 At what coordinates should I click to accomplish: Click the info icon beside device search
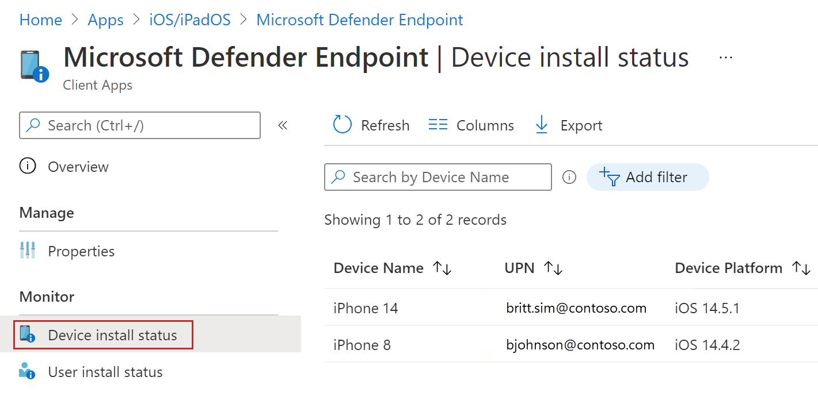[569, 177]
